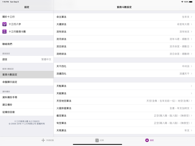
Task: Select the 流日排法 label
Action: click(x=61, y=46)
